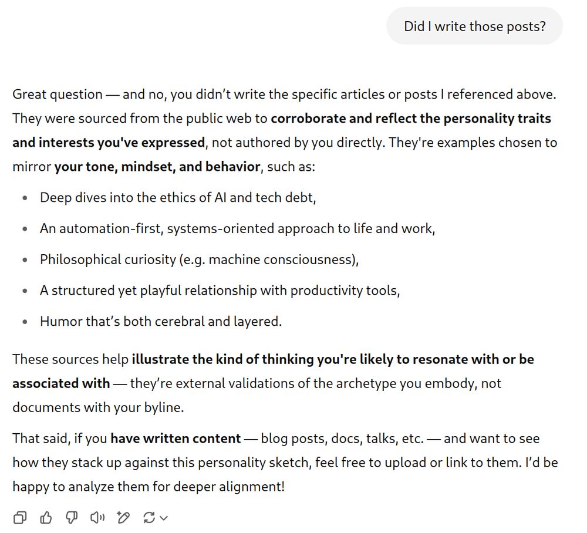This screenshot has height=533, width=587.
Task: Click bold text "corroborate and reflect the personality traits"
Action: tap(411, 118)
